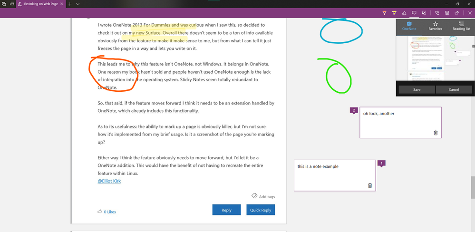Image resolution: width=475 pixels, height=232 pixels.
Task: Click inside the 'this is a note example' note
Action: pyautogui.click(x=335, y=175)
